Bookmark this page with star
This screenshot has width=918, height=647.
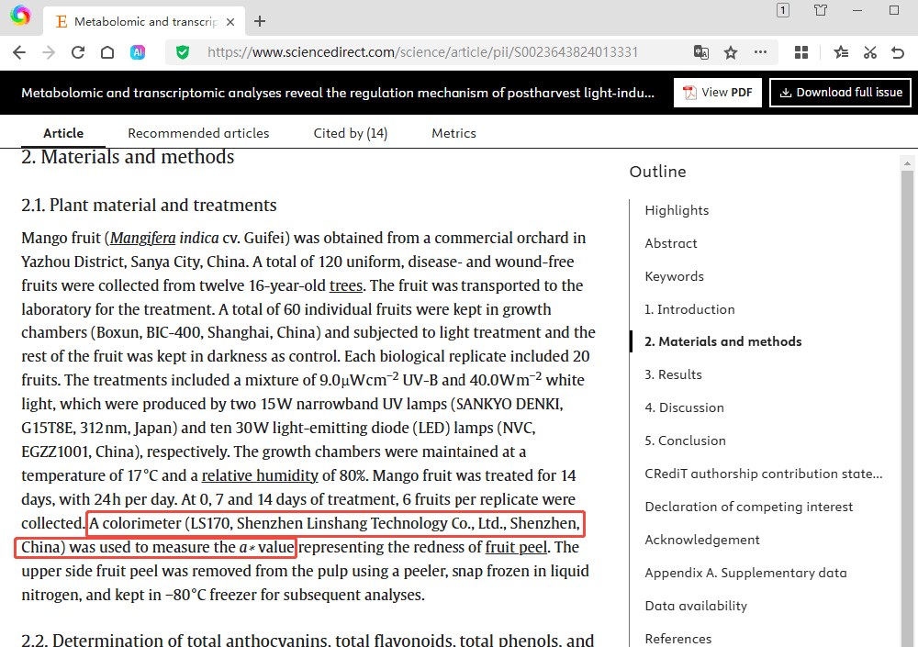[x=731, y=52]
